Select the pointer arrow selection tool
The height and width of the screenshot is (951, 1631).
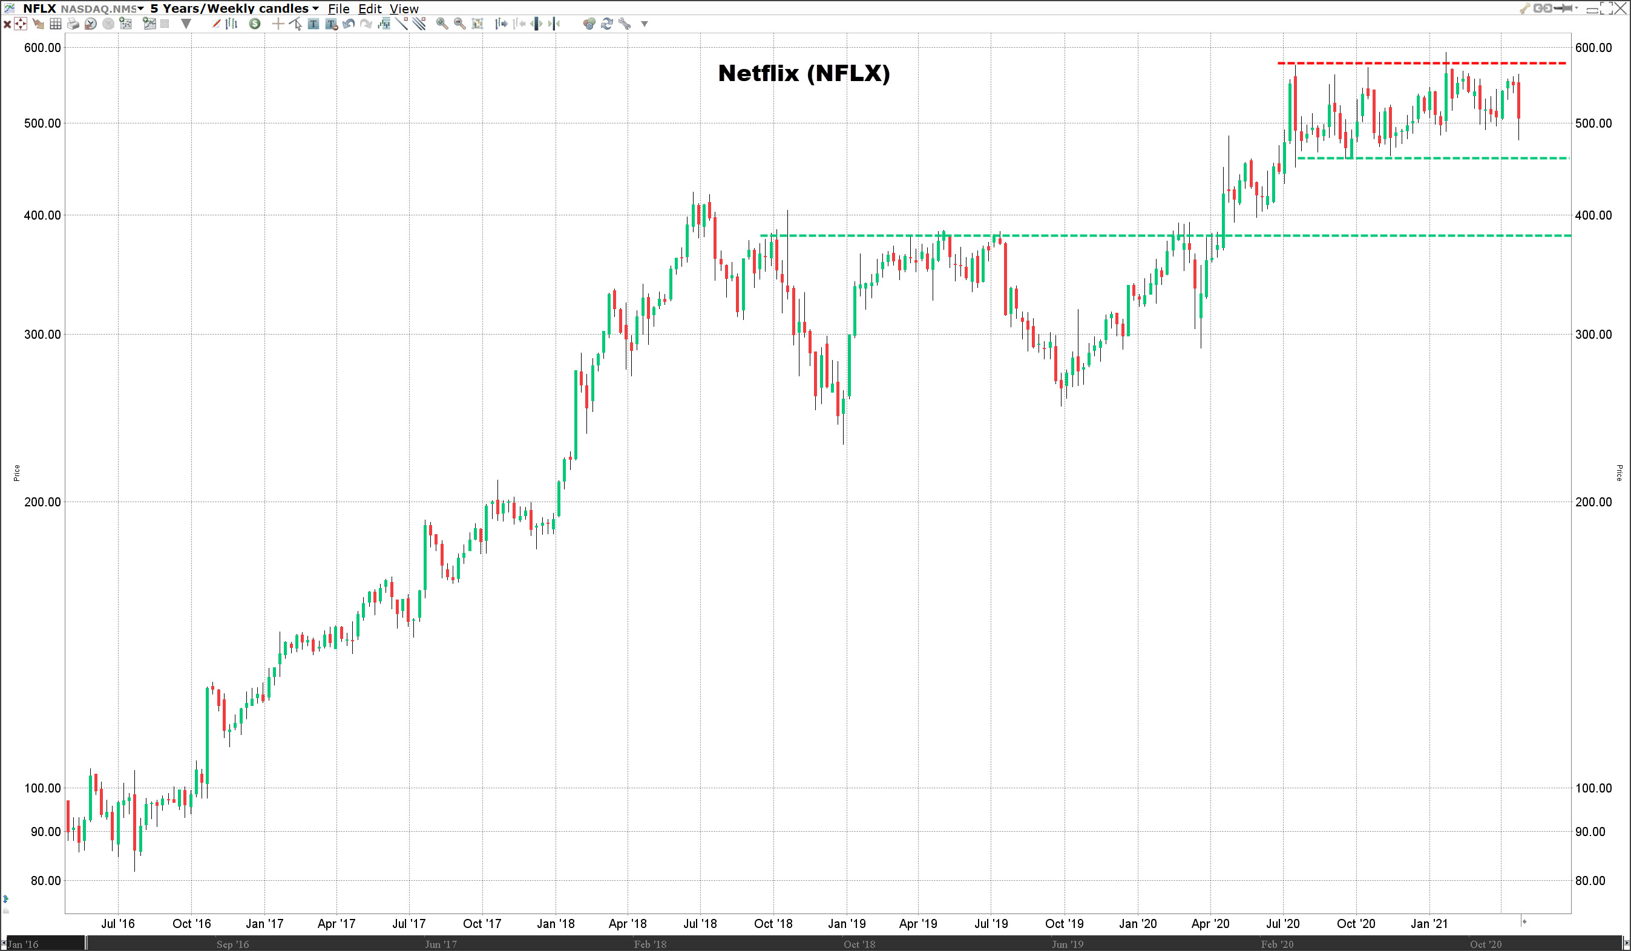tap(296, 24)
